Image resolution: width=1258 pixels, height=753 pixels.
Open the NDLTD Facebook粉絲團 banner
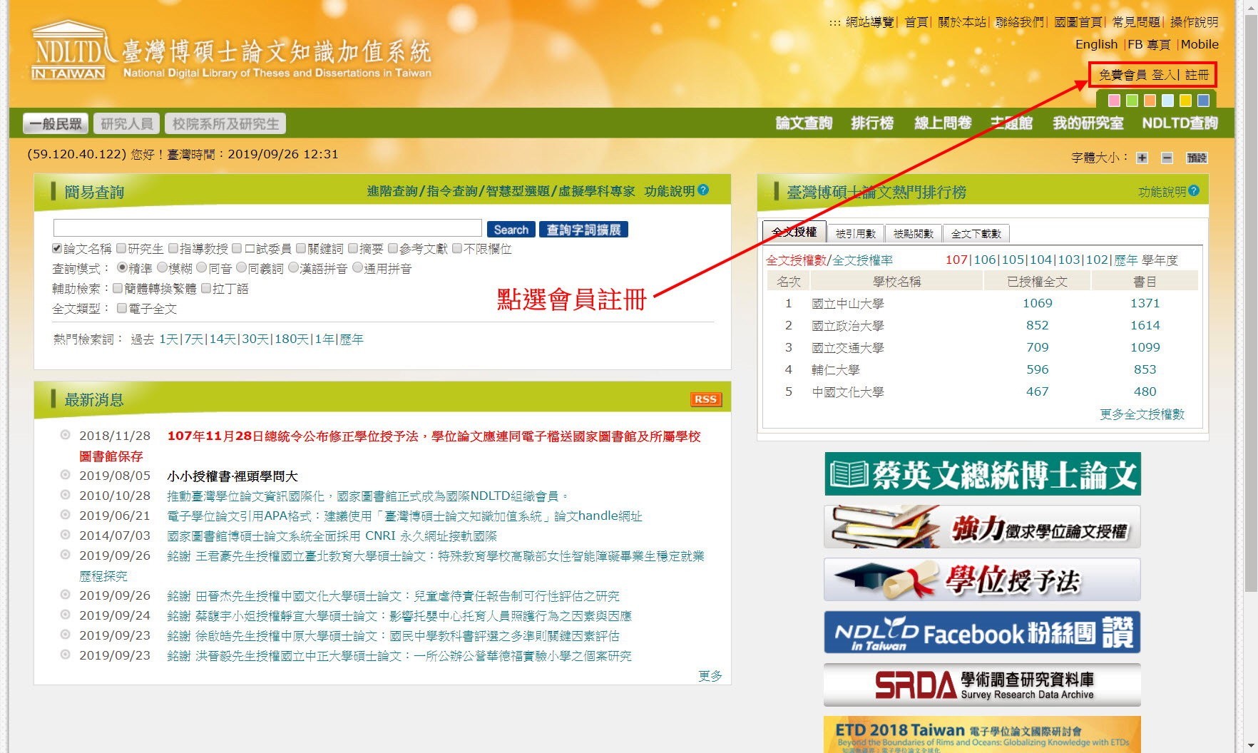pos(982,632)
